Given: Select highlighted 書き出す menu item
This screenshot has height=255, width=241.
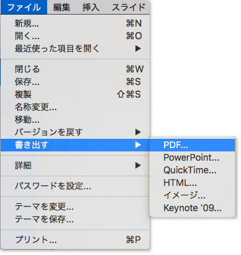Looking at the screenshot, I should 75,145.
